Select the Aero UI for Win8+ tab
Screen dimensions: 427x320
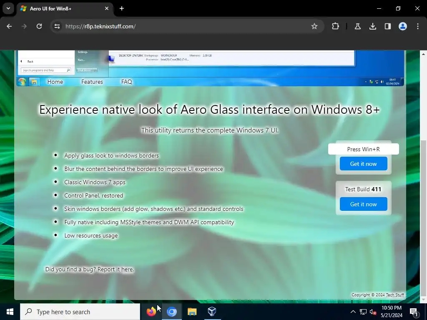(x=65, y=9)
